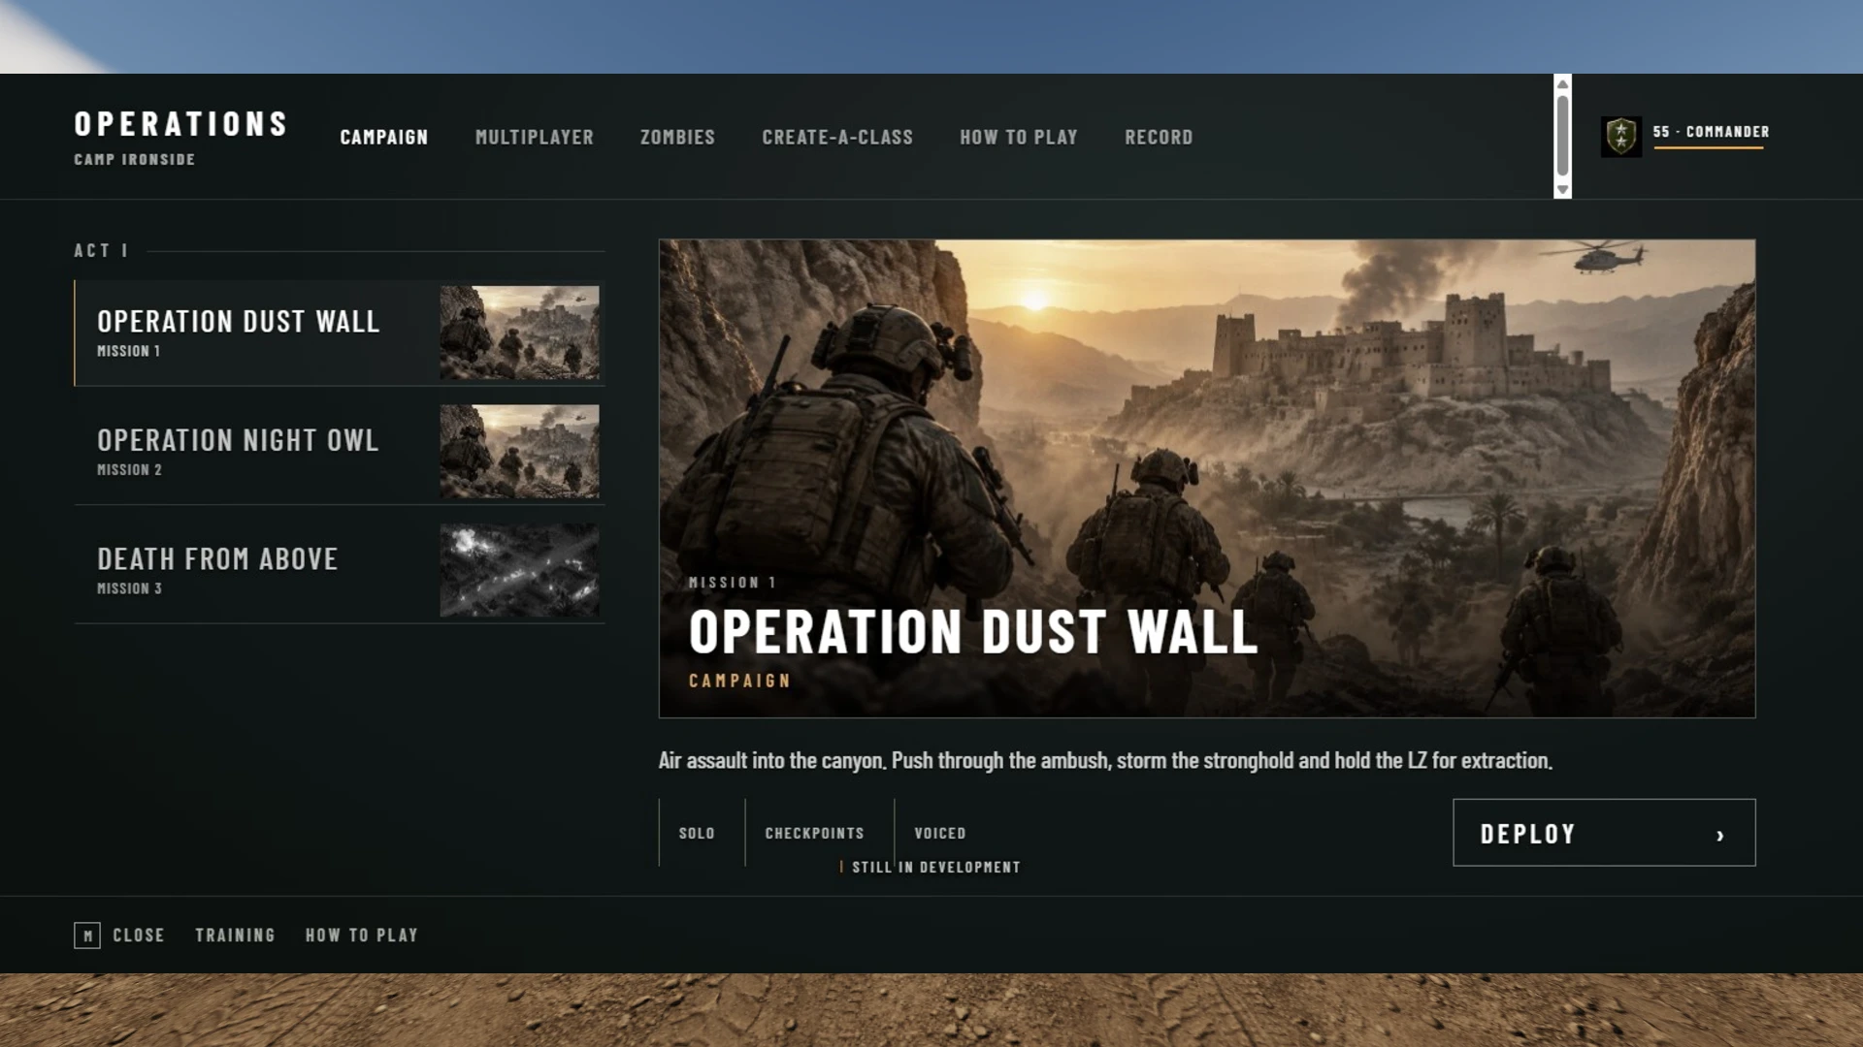Click the orange Campaign label under the hero title

click(x=740, y=682)
